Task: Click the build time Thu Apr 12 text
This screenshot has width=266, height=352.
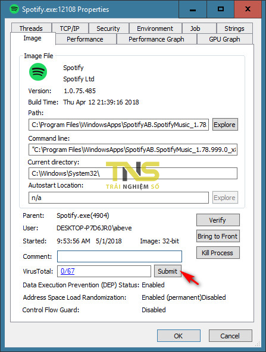Action: (x=101, y=102)
